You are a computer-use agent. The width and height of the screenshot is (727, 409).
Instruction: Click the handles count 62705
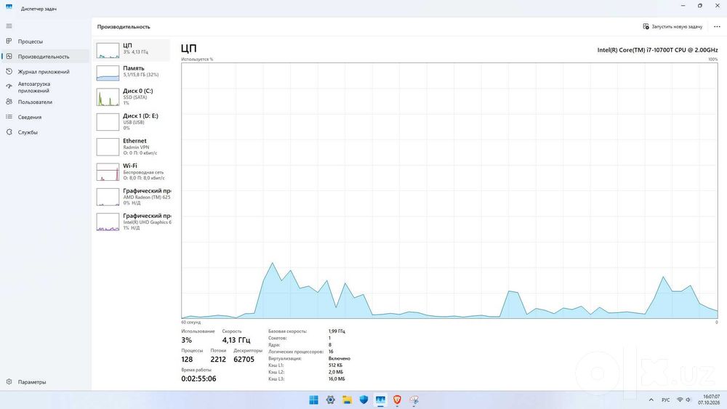point(244,360)
